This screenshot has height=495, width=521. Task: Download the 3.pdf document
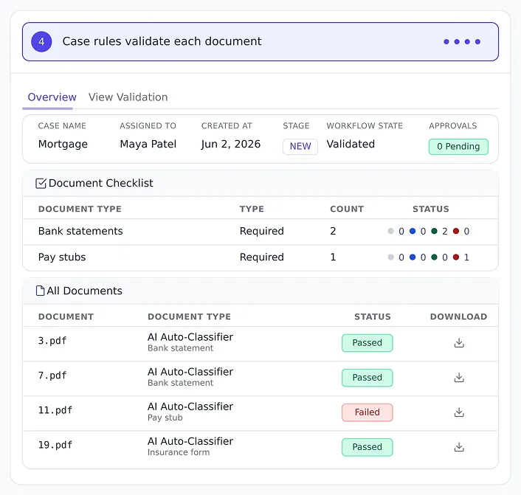click(x=459, y=342)
